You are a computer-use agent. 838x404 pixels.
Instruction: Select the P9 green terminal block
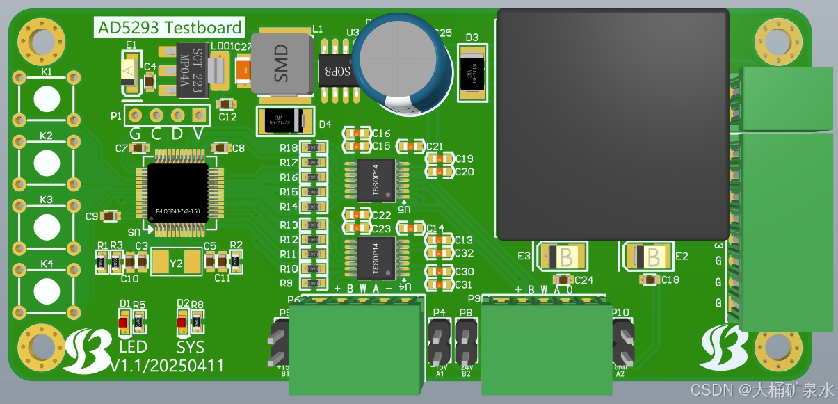coord(546,344)
